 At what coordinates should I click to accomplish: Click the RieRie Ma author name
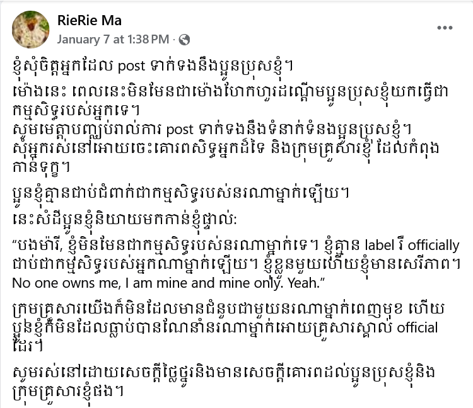[x=90, y=21]
